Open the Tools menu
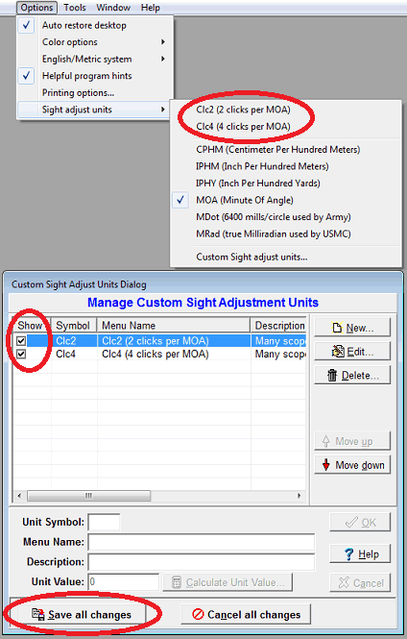This screenshot has width=407, height=639. [75, 8]
